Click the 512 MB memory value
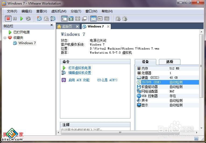This screenshot has height=143, width=206. 174,68
